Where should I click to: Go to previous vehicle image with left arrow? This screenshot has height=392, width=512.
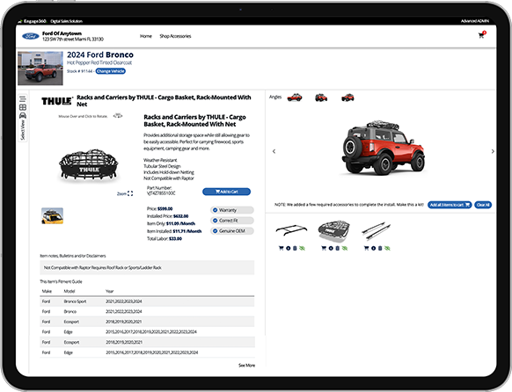point(274,151)
